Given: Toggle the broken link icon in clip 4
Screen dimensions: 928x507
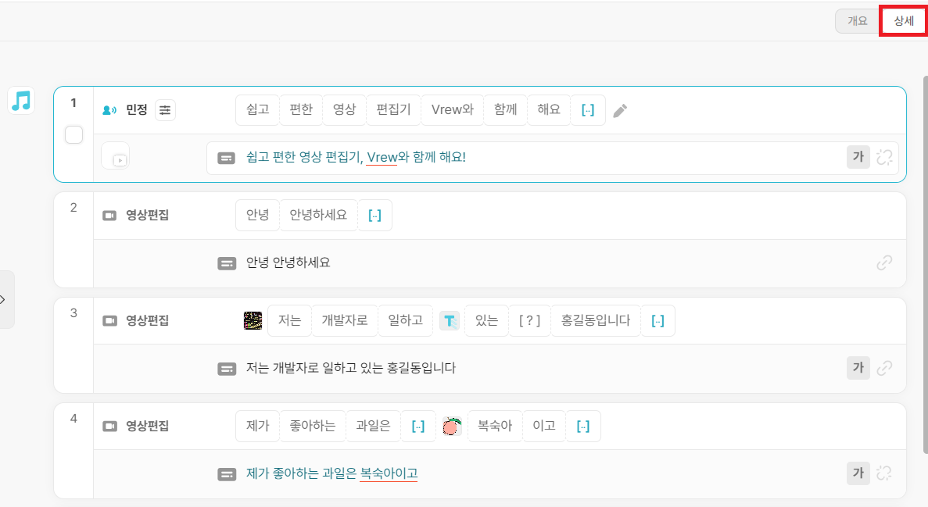Looking at the screenshot, I should (884, 473).
